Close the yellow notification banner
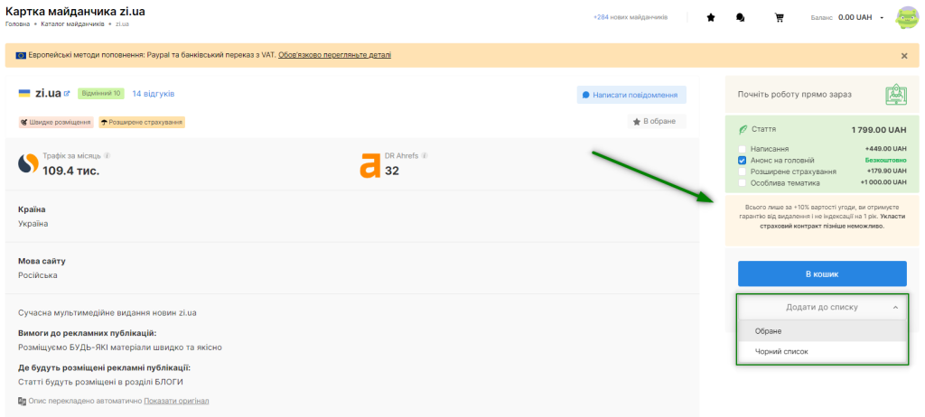This screenshot has height=417, width=925. 904,55
